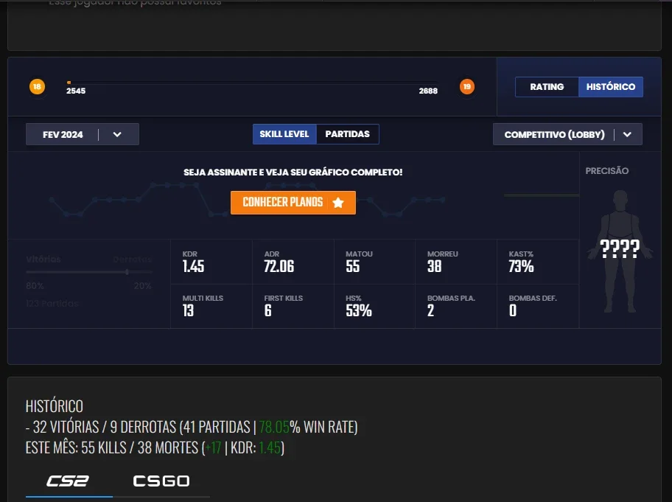Open the CS2 history tab
Image resolution: width=672 pixels, height=502 pixels.
coord(68,481)
